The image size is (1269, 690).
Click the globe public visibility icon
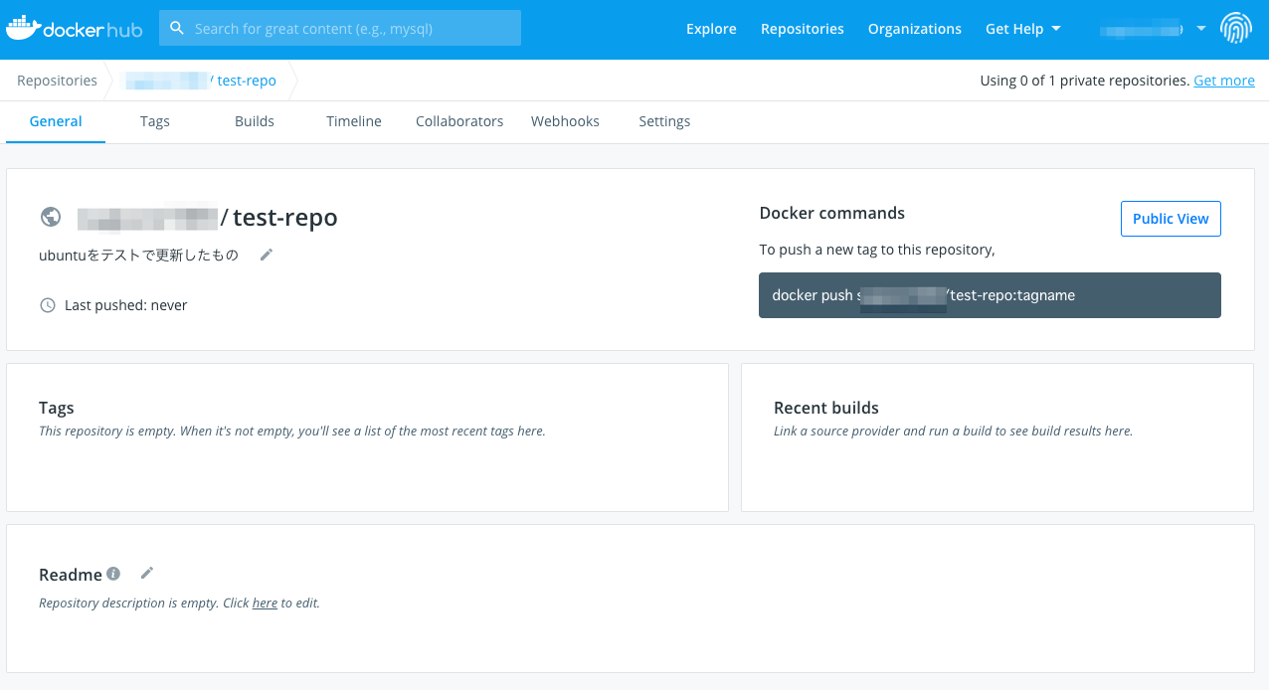tap(51, 217)
